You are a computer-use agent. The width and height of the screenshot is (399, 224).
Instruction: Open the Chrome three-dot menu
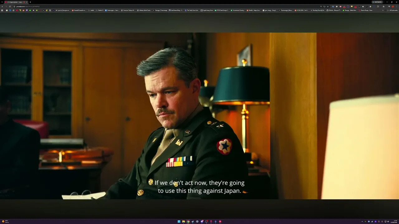397,6
